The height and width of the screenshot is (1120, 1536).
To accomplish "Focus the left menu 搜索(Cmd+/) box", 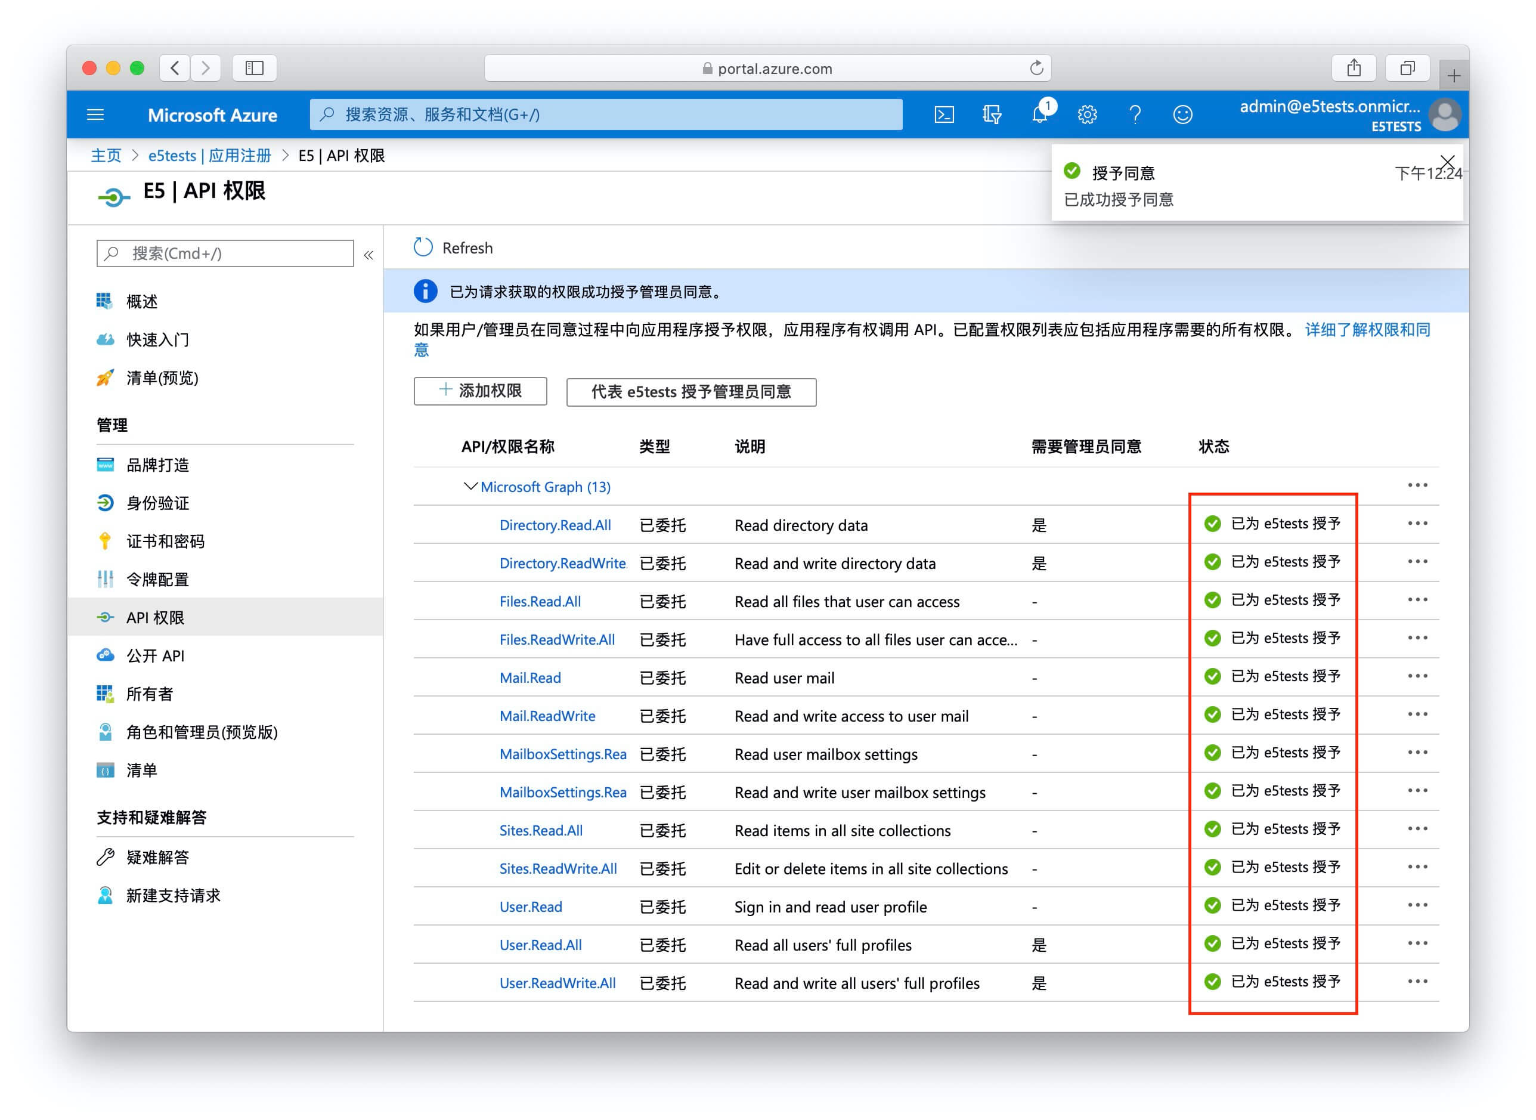I will click(x=225, y=253).
